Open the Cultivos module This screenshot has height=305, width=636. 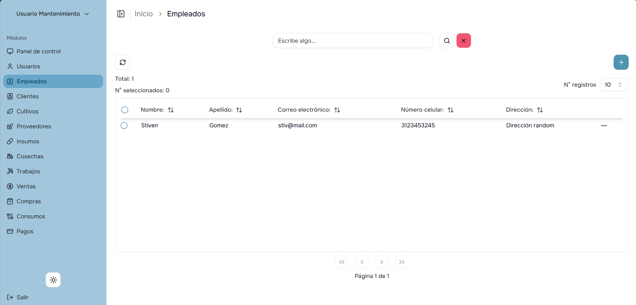(27, 111)
